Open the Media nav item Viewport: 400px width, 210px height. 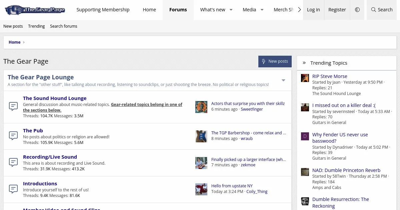[249, 10]
